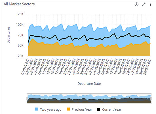Click the orange Previous Year swatch
The image size is (156, 114).
tap(68, 109)
